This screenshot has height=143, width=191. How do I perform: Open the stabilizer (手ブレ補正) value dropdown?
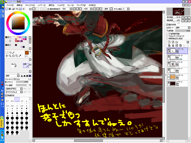128,9
